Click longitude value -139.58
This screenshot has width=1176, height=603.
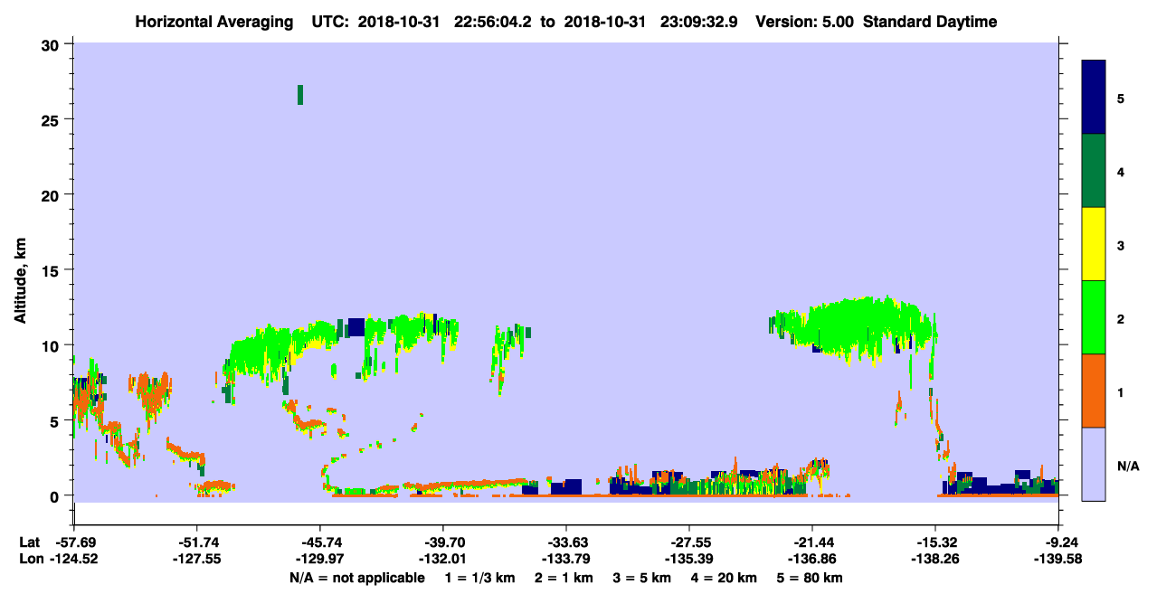coord(1059,559)
